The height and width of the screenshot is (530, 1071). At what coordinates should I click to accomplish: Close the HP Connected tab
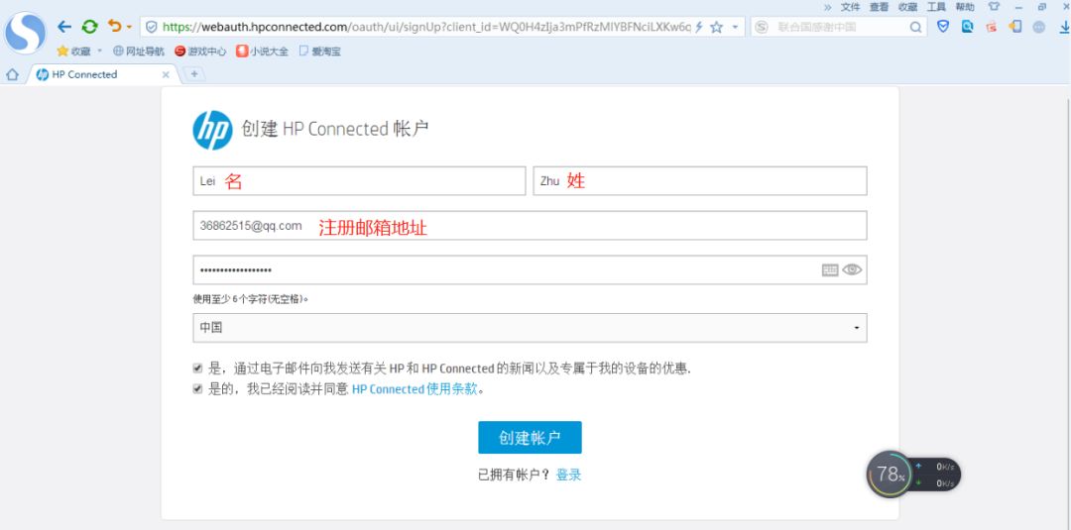pos(166,75)
